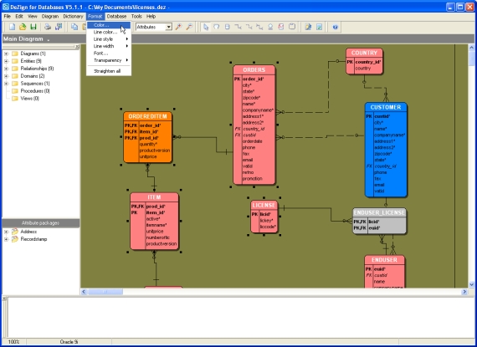The height and width of the screenshot is (347, 477).
Task: Click the Print icon in toolbar
Action: click(x=48, y=27)
